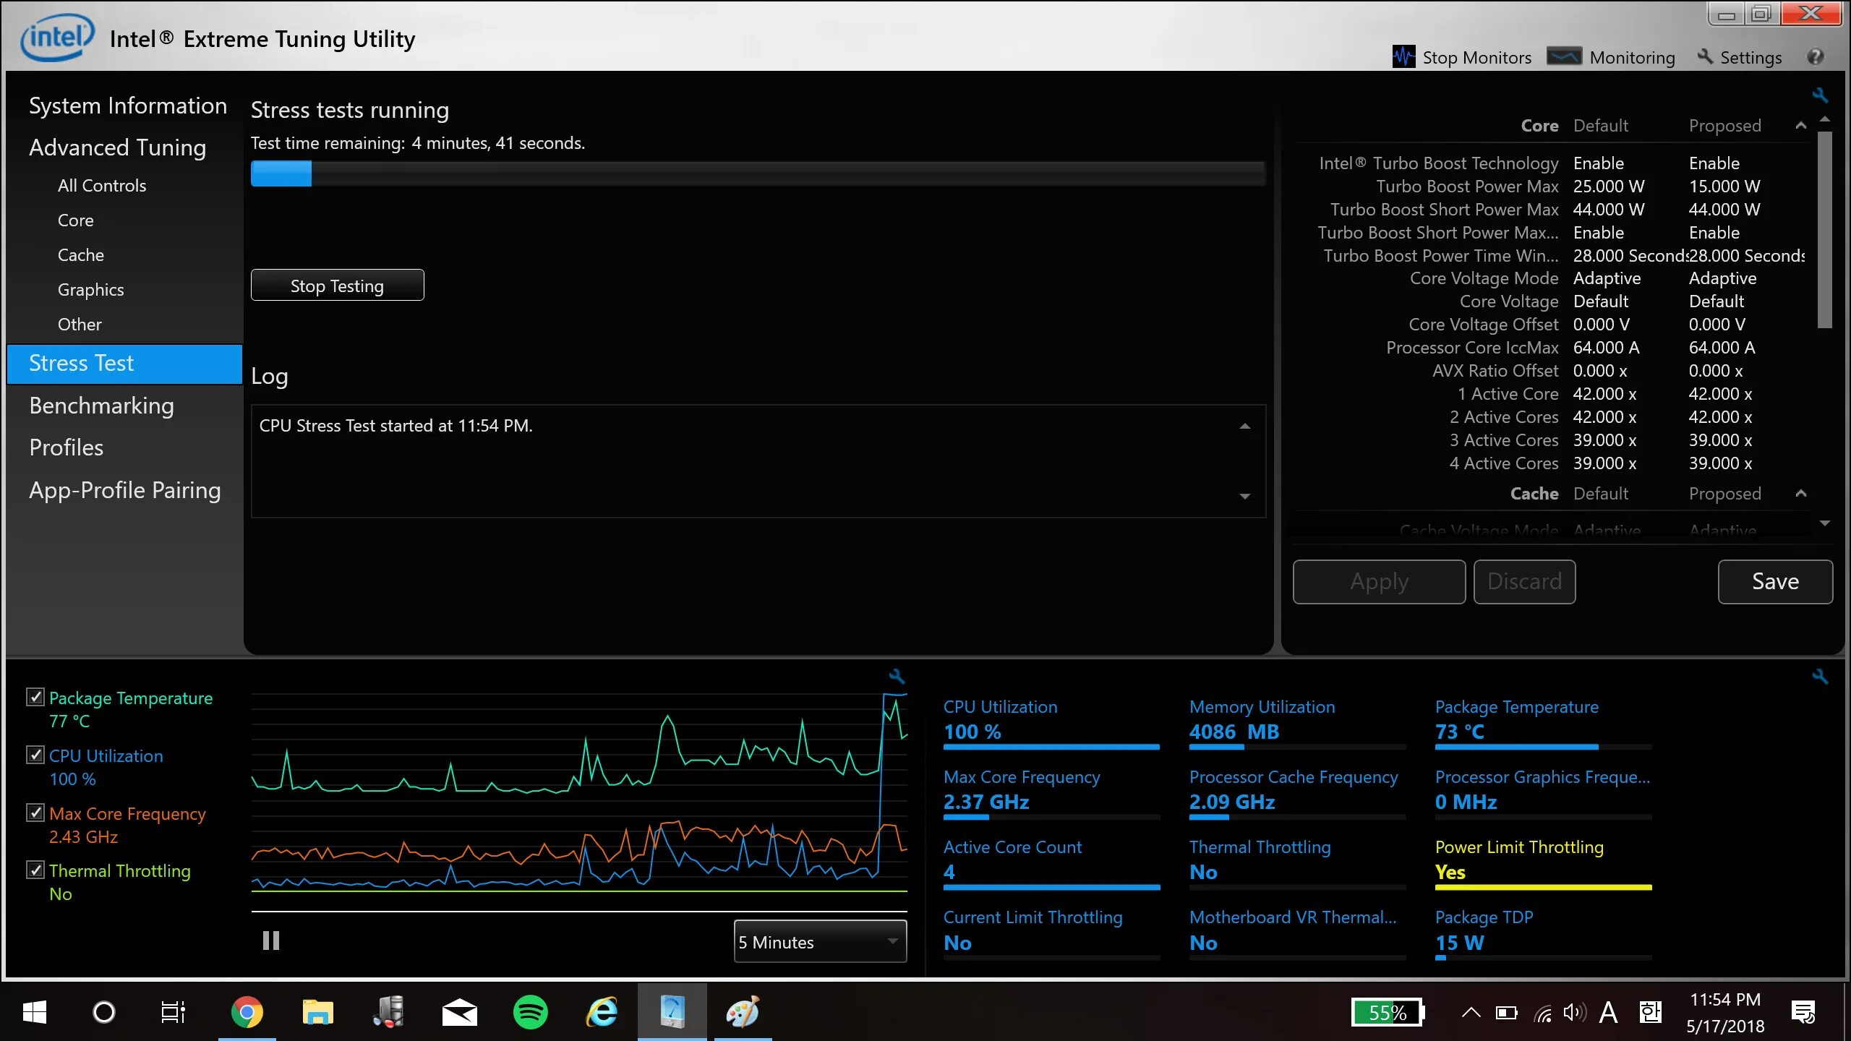Image resolution: width=1851 pixels, height=1041 pixels.
Task: Select Graphics under Advanced Tuning
Action: [90, 290]
